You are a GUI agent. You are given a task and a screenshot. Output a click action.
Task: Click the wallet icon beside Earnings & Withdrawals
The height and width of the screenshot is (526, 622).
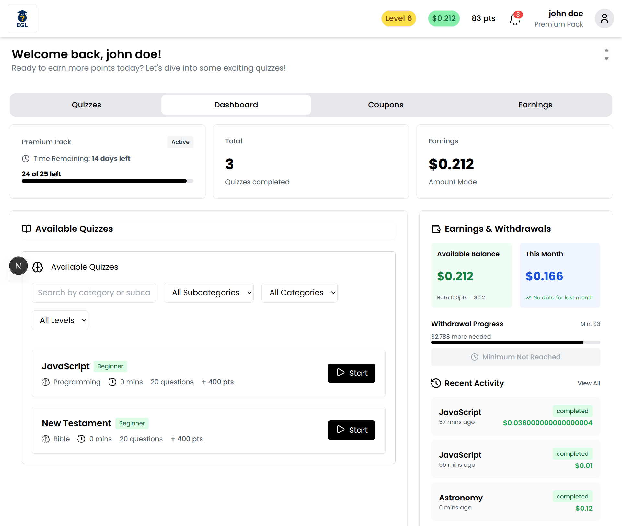436,229
